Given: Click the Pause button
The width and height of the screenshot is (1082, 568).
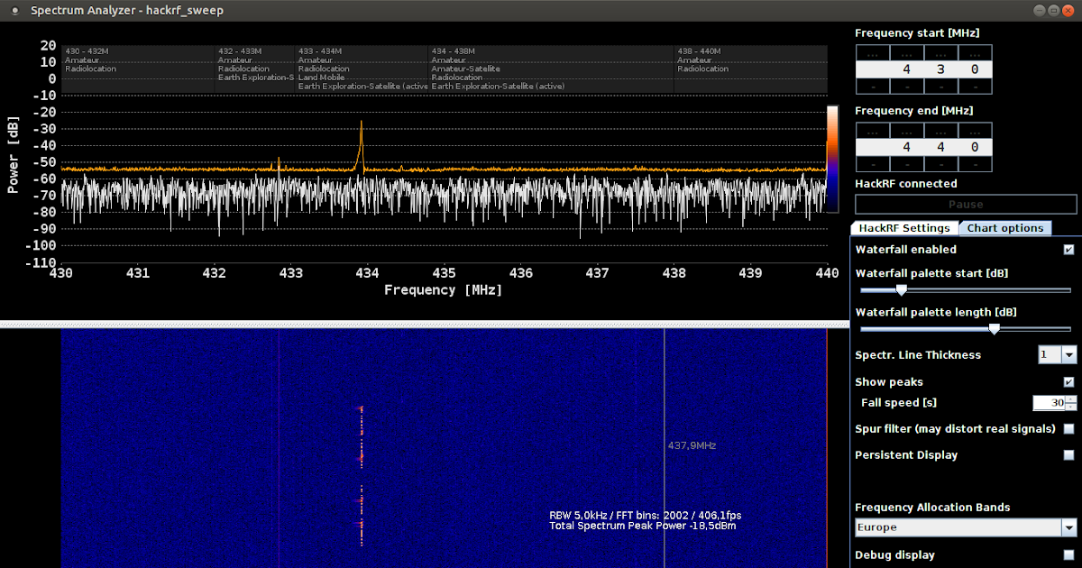Looking at the screenshot, I should click(x=965, y=204).
